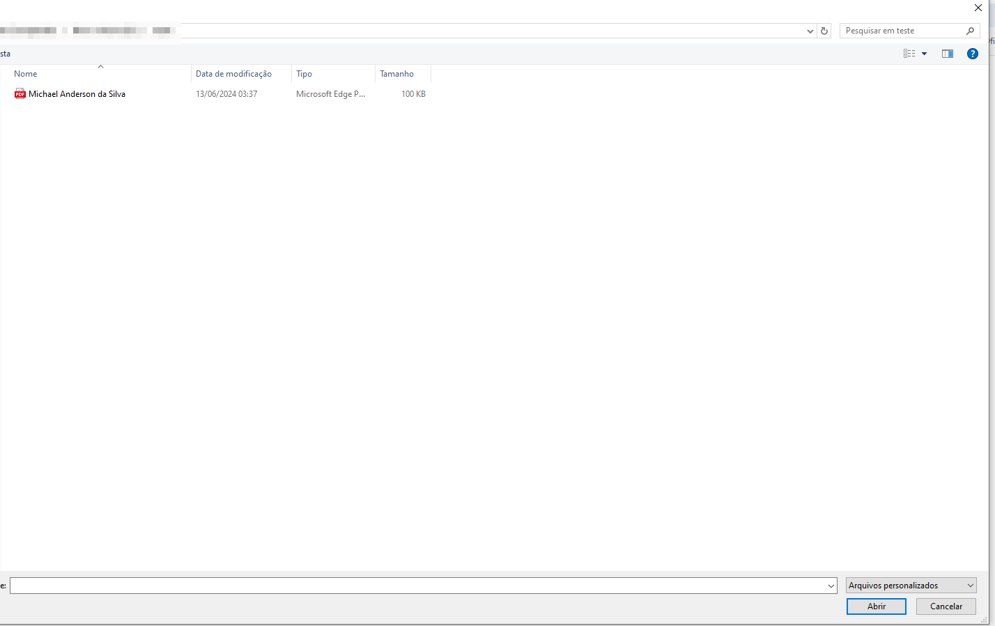Click the Pesquisar em teste search field
This screenshot has height=626, width=995.
tap(902, 31)
